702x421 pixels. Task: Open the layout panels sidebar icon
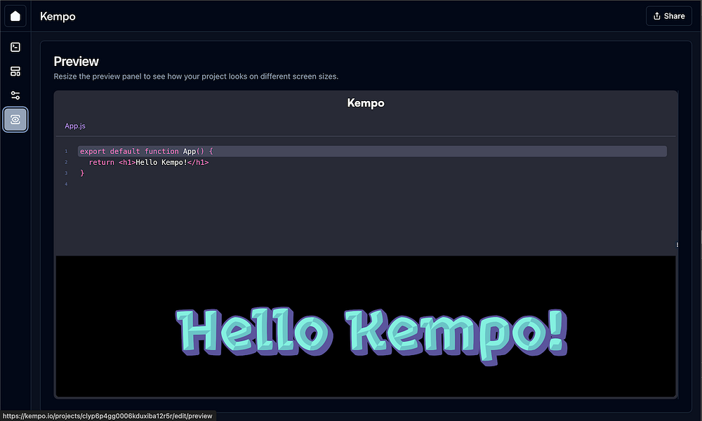coord(15,71)
